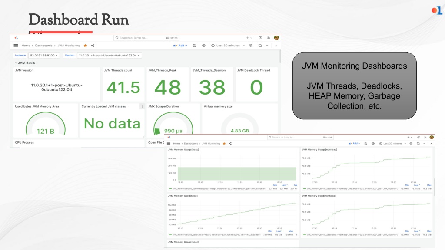Screen dimensions: 445x250
Task: Open the plus new menu in upper dashboard
Action: [x=249, y=38]
